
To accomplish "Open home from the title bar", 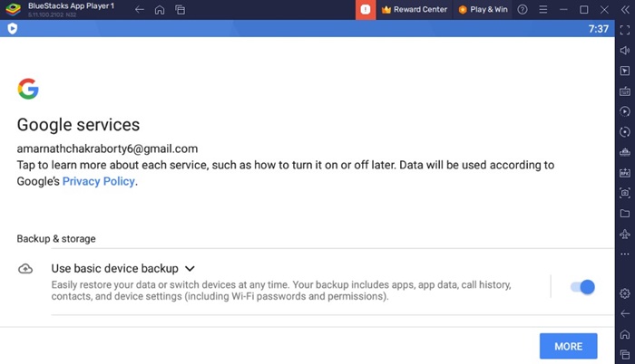I will pos(160,10).
